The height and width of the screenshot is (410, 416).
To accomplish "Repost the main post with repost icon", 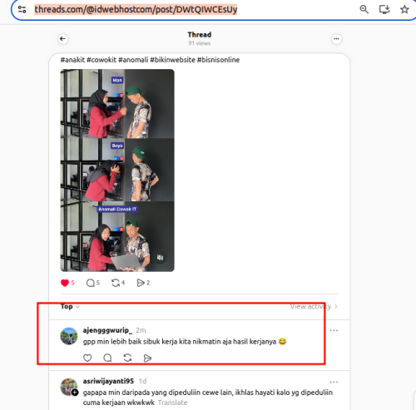I will click(116, 283).
